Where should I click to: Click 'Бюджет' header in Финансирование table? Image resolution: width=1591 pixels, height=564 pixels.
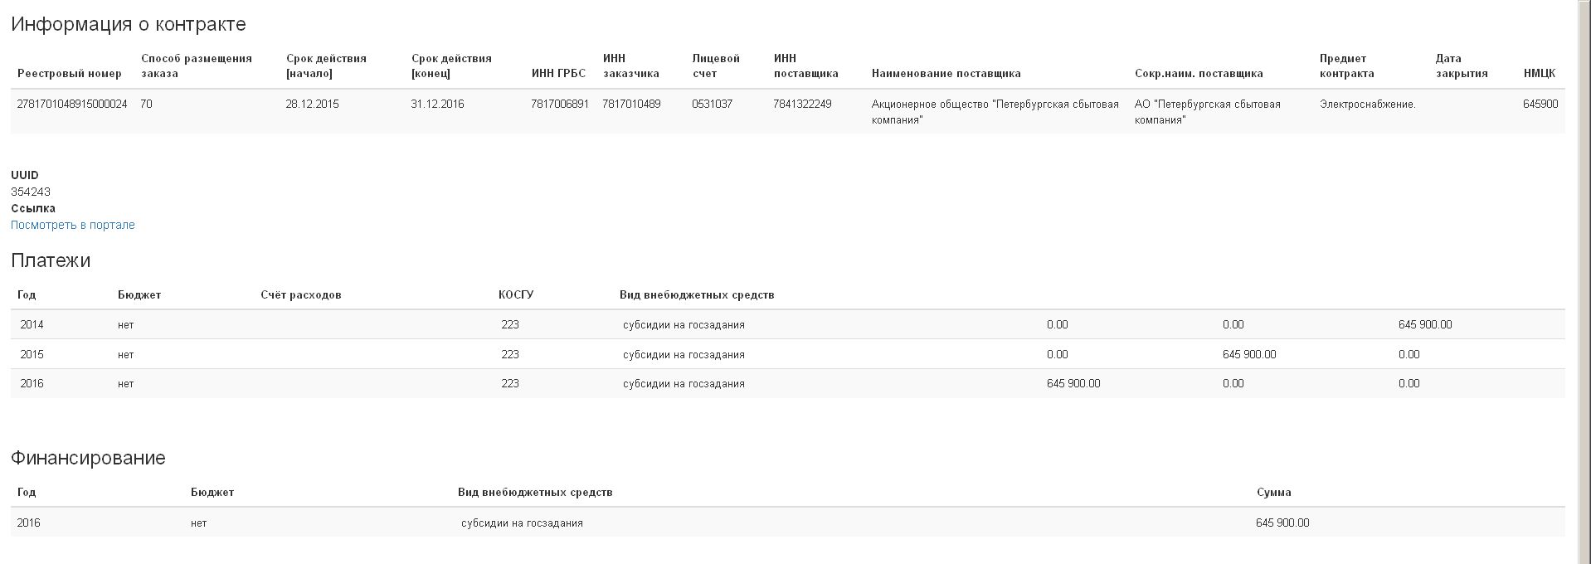point(212,492)
